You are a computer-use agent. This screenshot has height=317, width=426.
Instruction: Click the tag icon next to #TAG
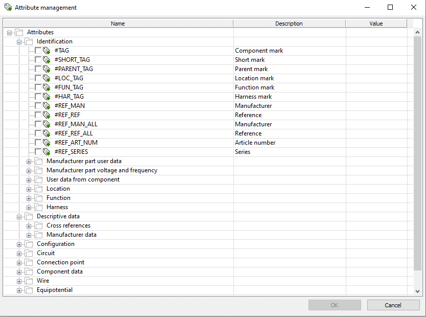pos(47,51)
